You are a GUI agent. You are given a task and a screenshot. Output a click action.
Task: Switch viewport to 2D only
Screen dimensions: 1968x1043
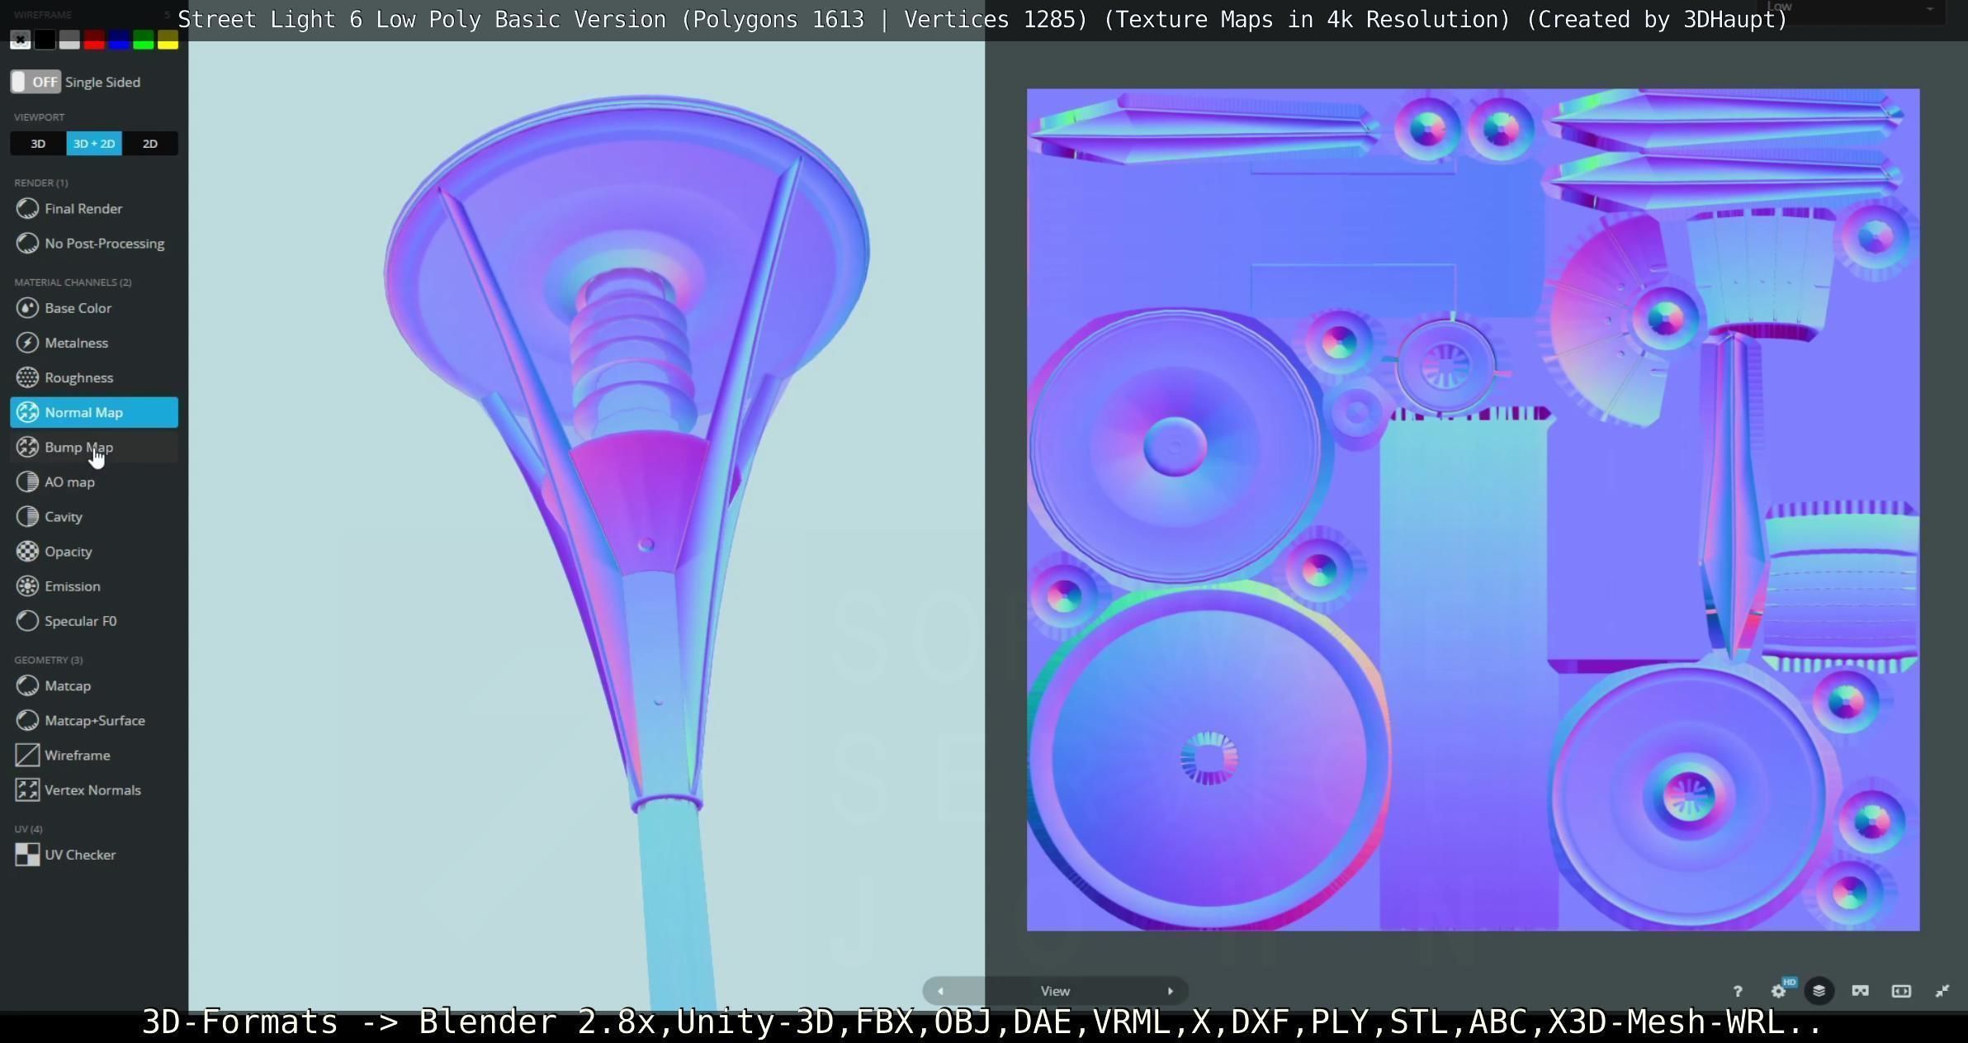coord(149,144)
